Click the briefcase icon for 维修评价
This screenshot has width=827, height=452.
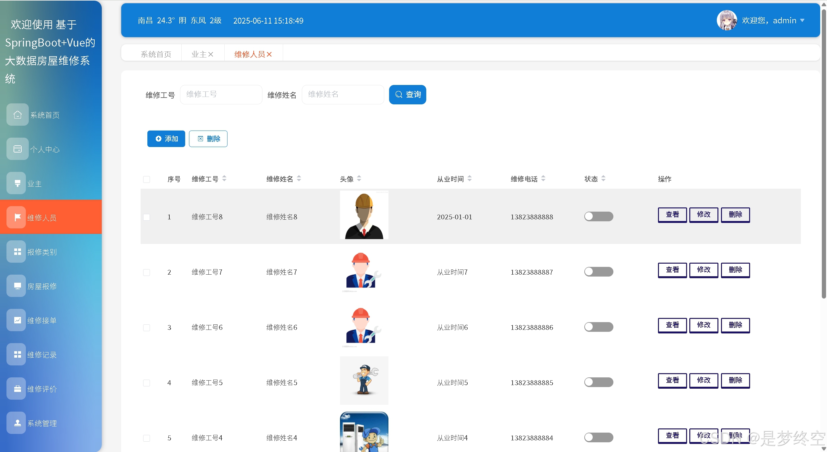pos(17,389)
